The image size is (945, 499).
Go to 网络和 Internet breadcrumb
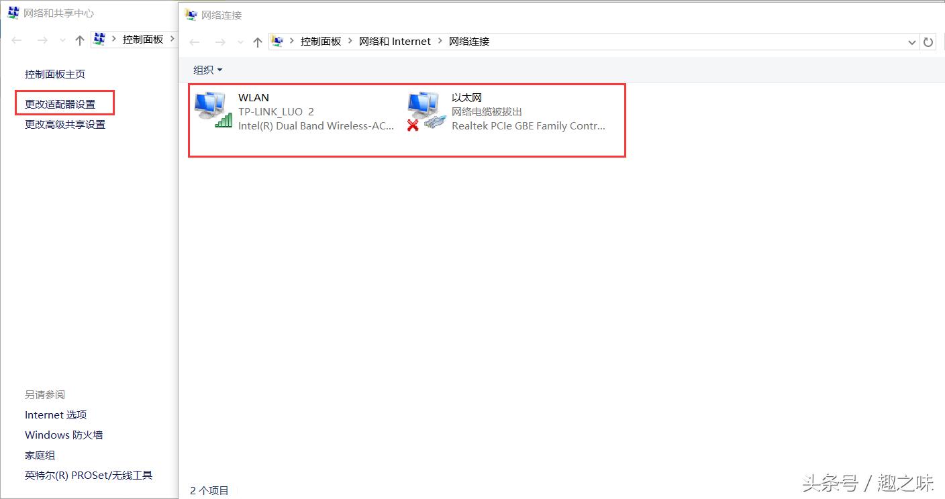395,41
